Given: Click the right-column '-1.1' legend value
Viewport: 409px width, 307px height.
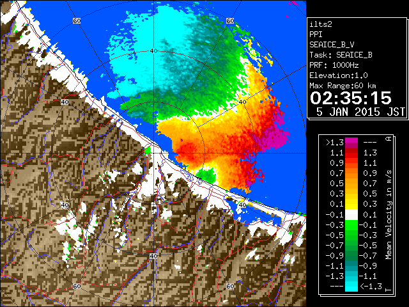Looking at the screenshot, I should pyautogui.click(x=368, y=276).
